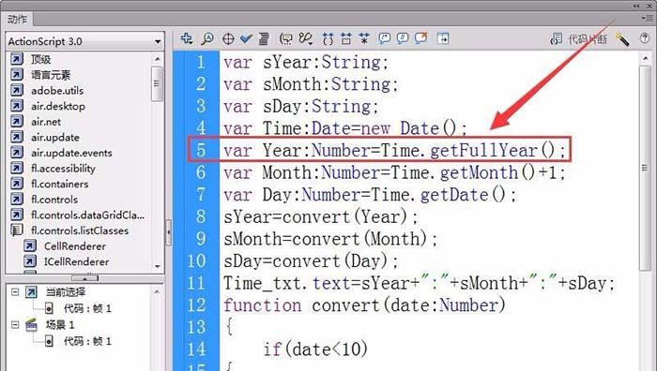Screen dimensions: 657x371
Task: Apply auto format to the code
Action: coord(264,39)
